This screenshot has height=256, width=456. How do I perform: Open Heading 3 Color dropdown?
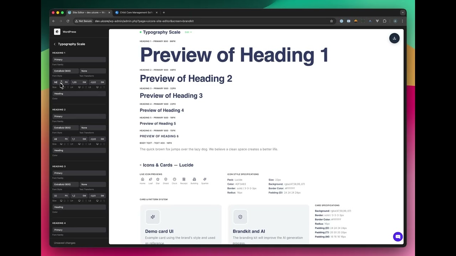click(79, 207)
